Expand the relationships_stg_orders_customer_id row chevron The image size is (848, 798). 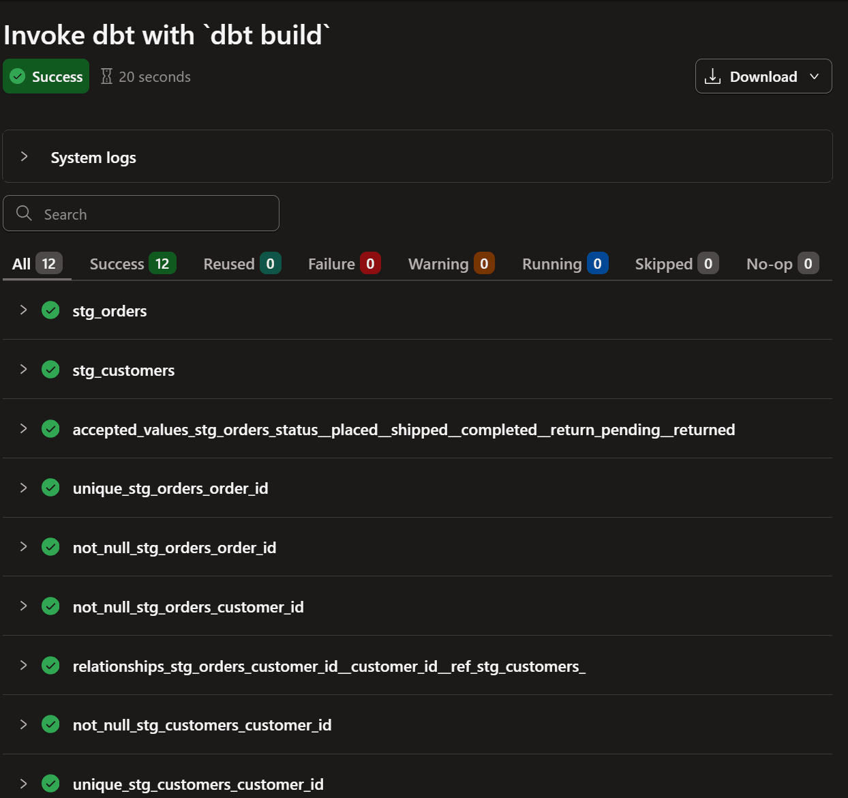click(24, 666)
